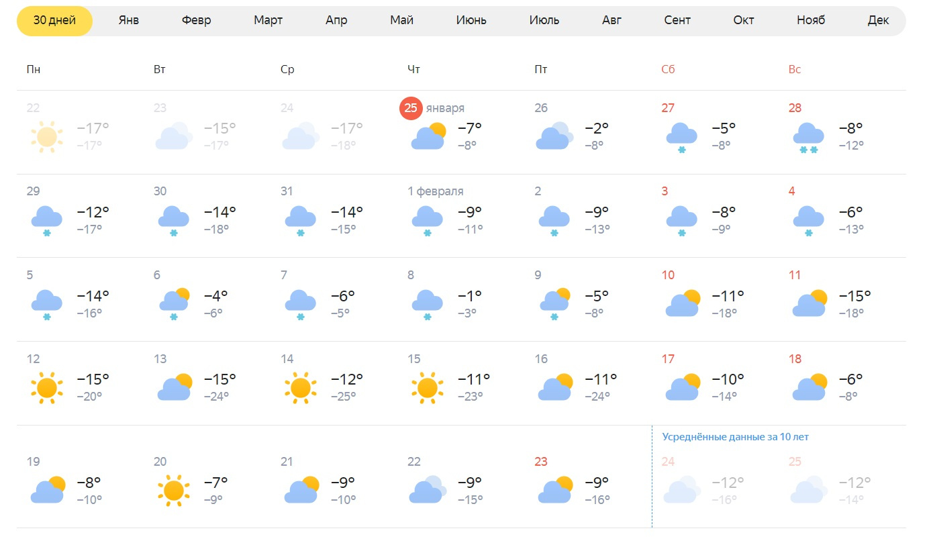Click the faded sun icon for January 22

pos(46,137)
